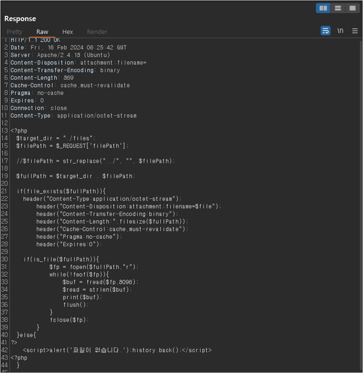Click the fclose($fp) line
Viewport: 363px width, 373px height.
70,320
